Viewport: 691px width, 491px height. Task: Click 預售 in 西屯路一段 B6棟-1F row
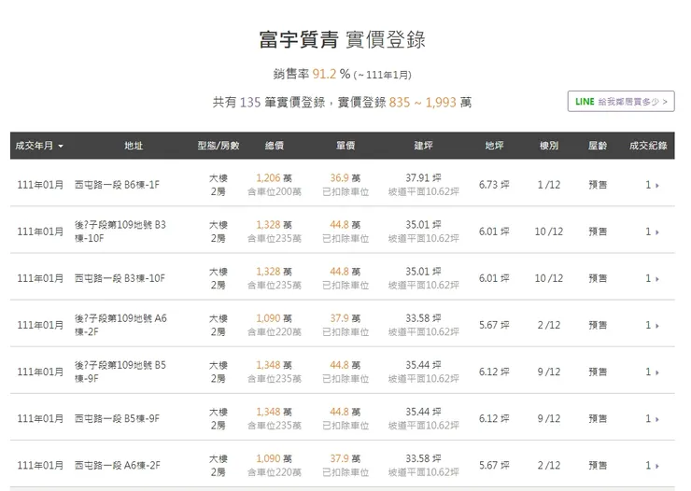pyautogui.click(x=598, y=185)
